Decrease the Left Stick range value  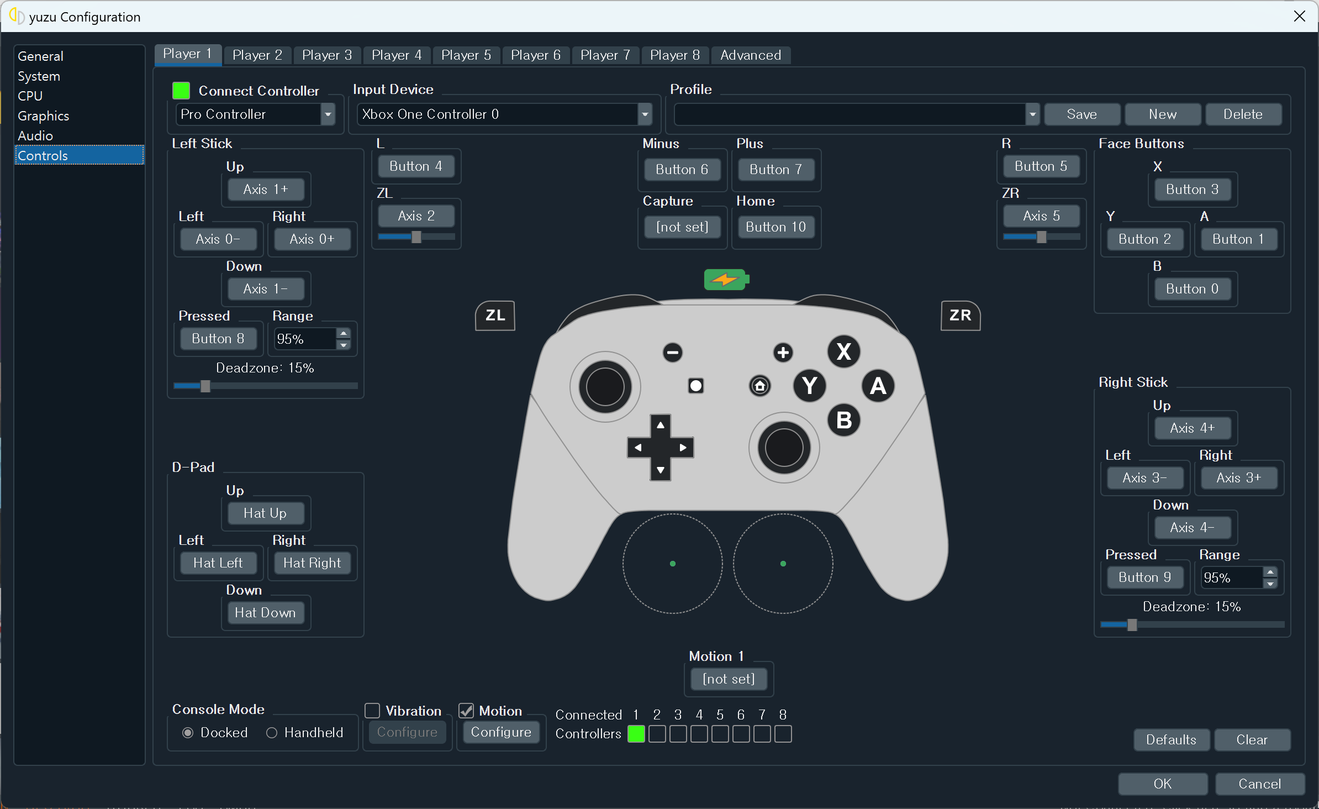(344, 345)
